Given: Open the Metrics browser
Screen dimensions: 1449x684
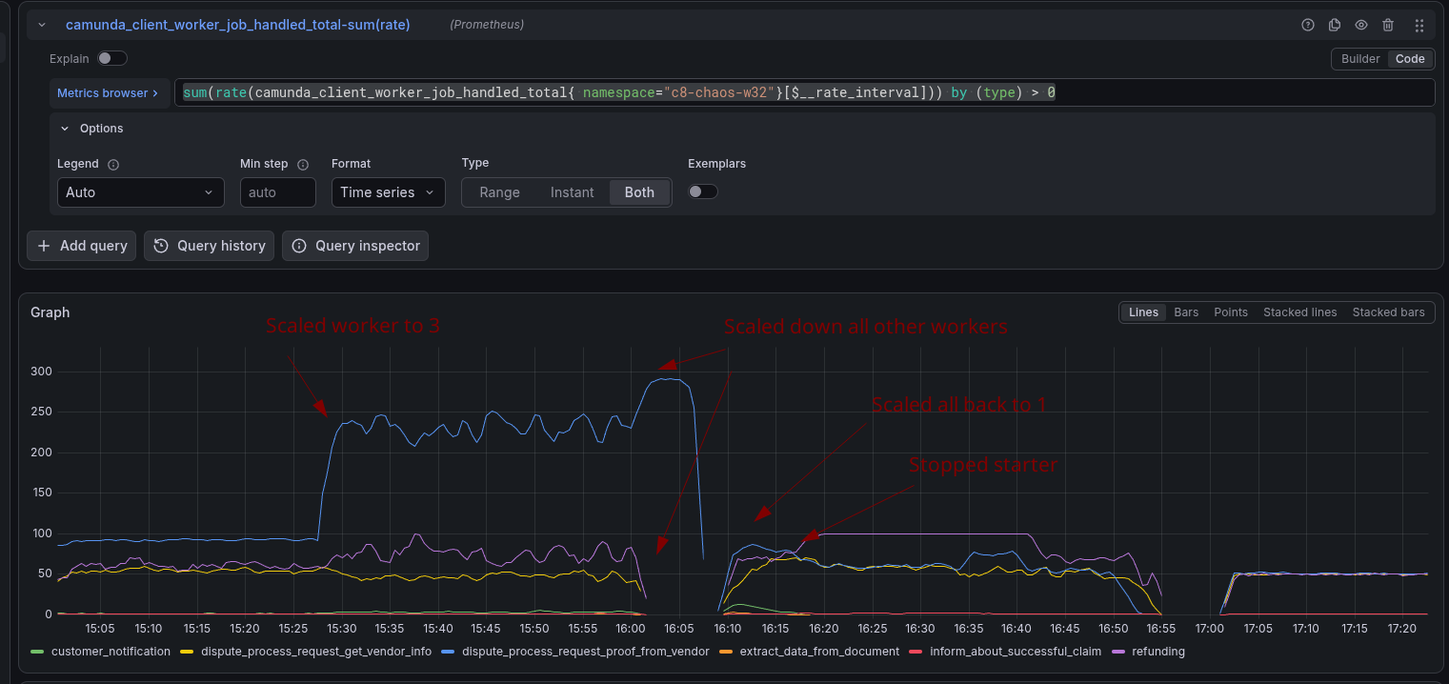Looking at the screenshot, I should click(109, 92).
